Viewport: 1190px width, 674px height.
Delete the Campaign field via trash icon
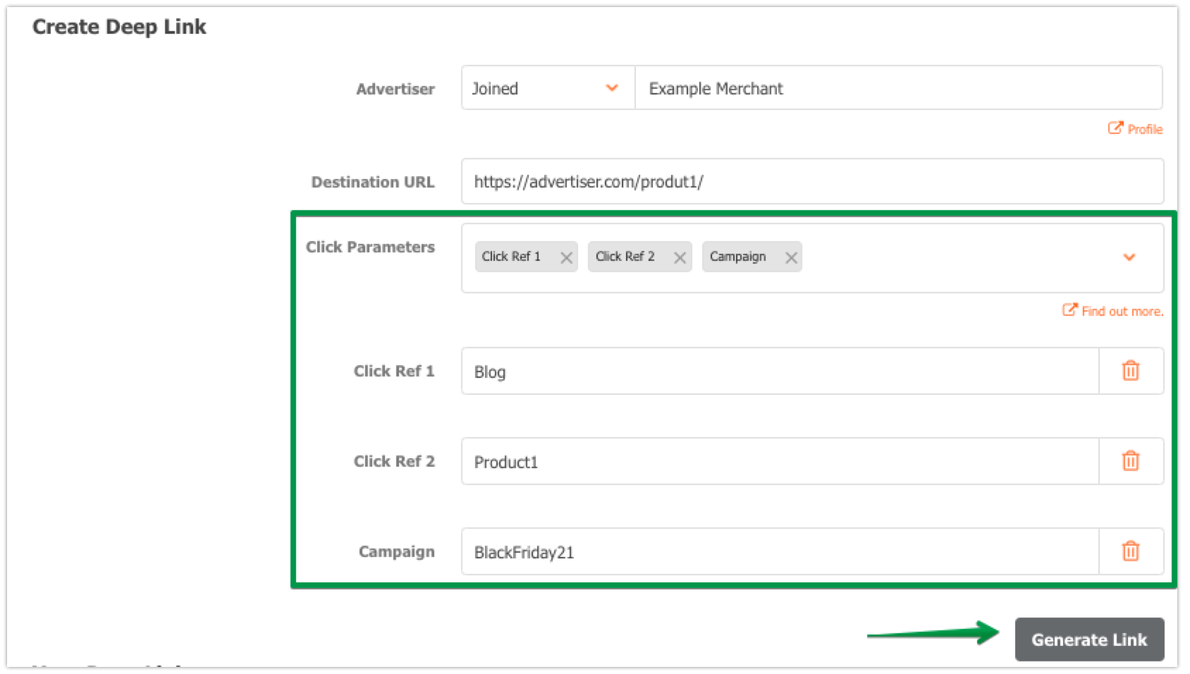pyautogui.click(x=1130, y=551)
